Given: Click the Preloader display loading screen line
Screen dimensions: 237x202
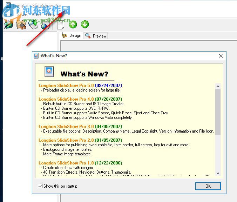Looking at the screenshot, I should [x=81, y=90].
